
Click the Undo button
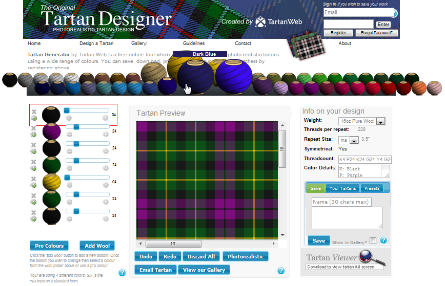(146, 256)
